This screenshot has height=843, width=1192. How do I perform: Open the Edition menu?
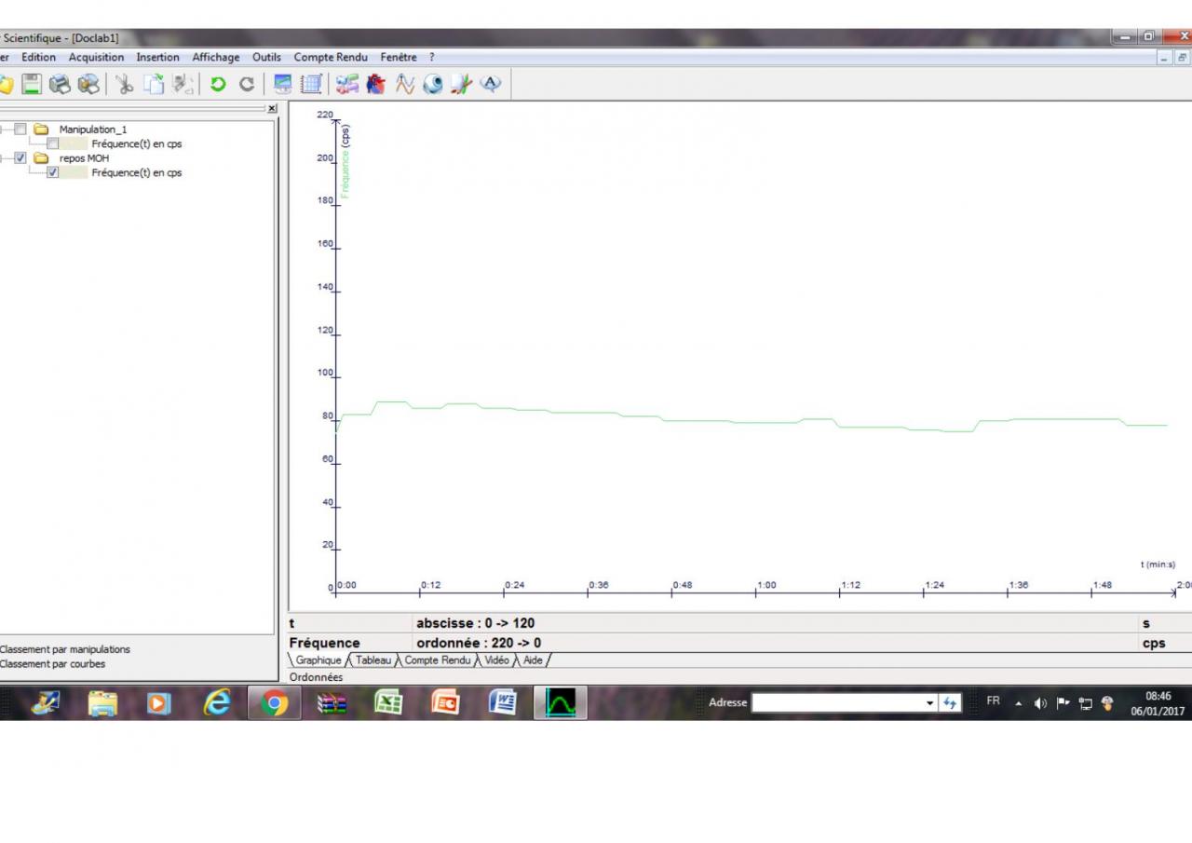click(39, 58)
